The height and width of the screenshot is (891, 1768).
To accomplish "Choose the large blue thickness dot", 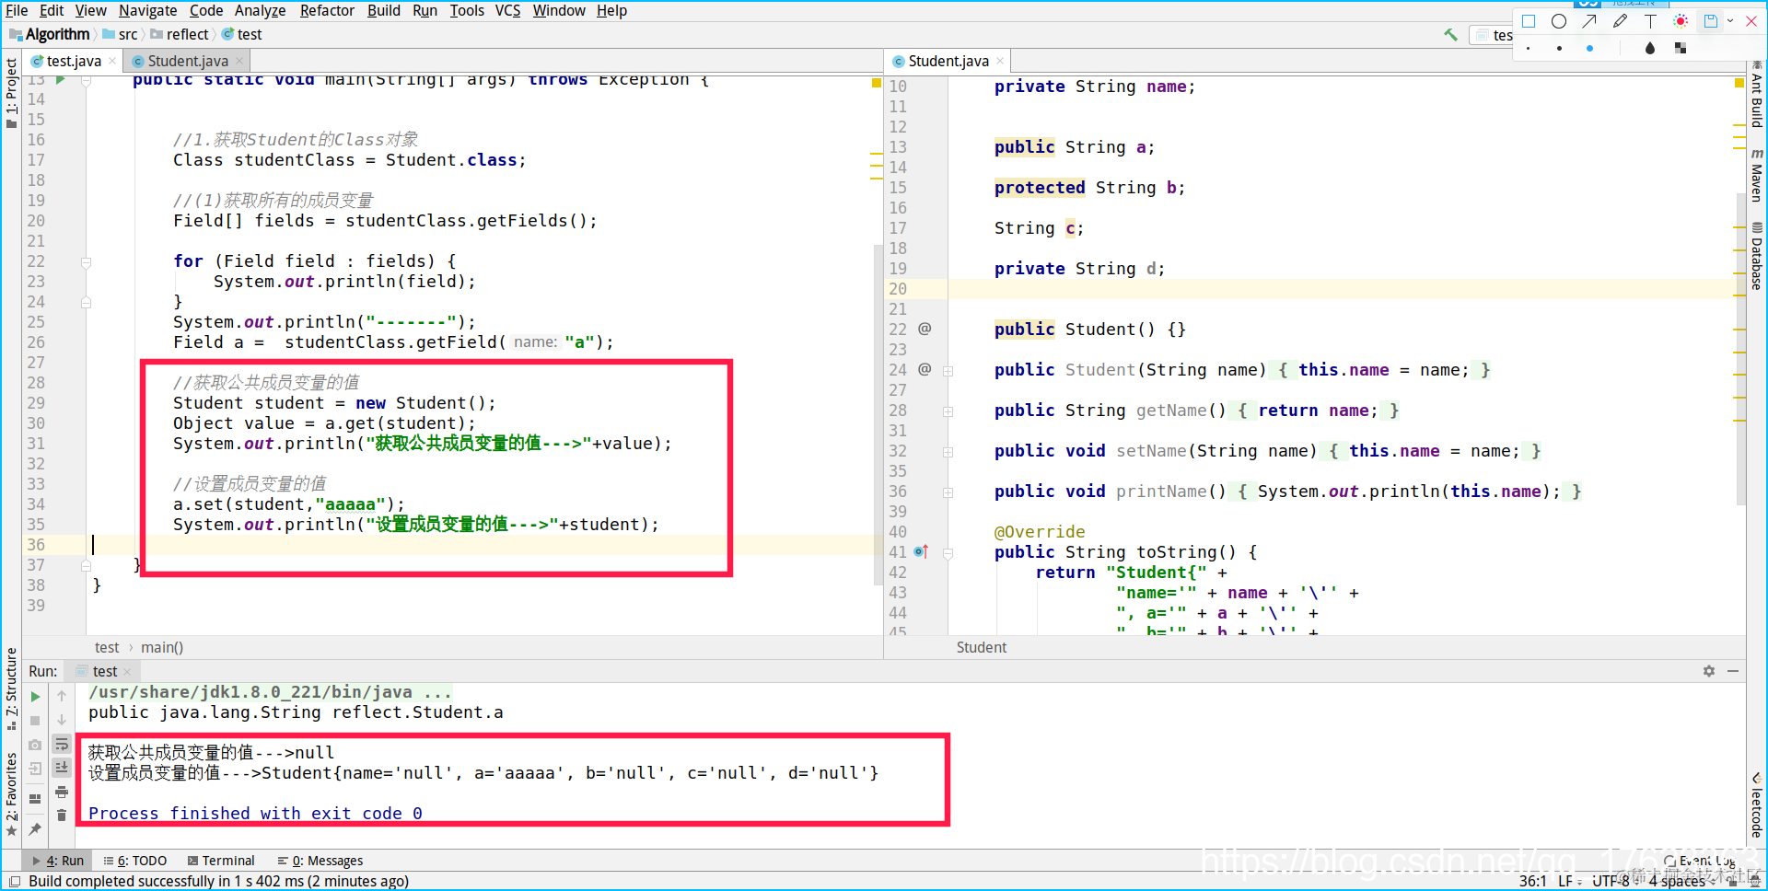I will pos(1589,48).
